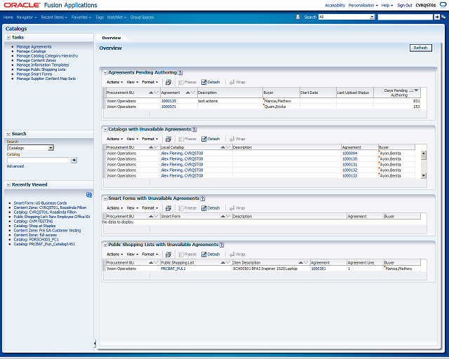This screenshot has width=449, height=359.
Task: Open agreement 1000135 link
Action: [168, 101]
